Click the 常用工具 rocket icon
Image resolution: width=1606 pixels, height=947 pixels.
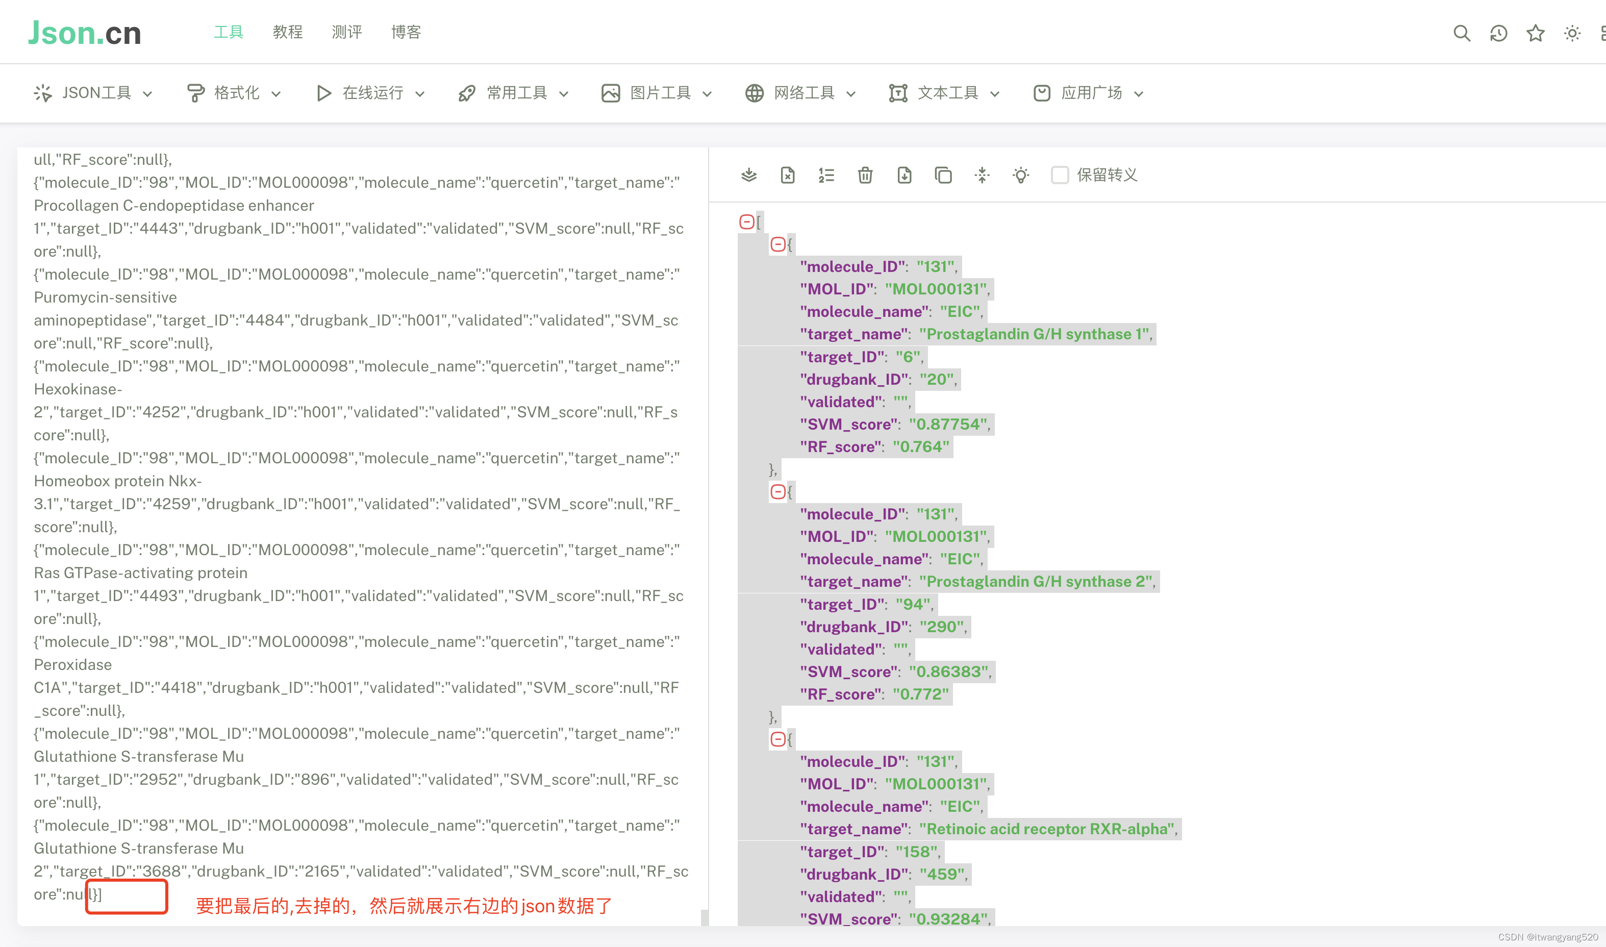pos(467,93)
